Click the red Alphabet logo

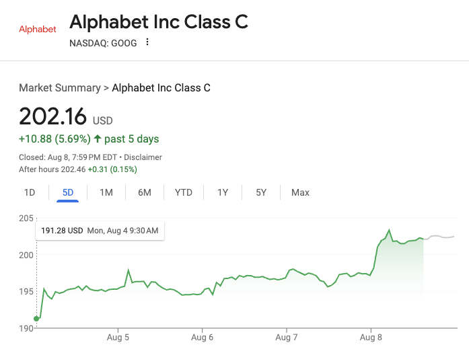pos(38,30)
